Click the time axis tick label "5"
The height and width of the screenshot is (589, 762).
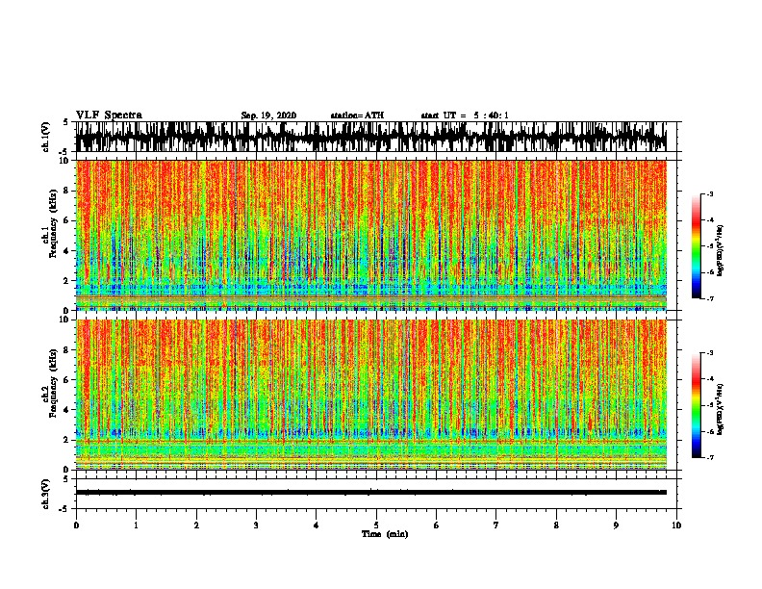pos(376,525)
